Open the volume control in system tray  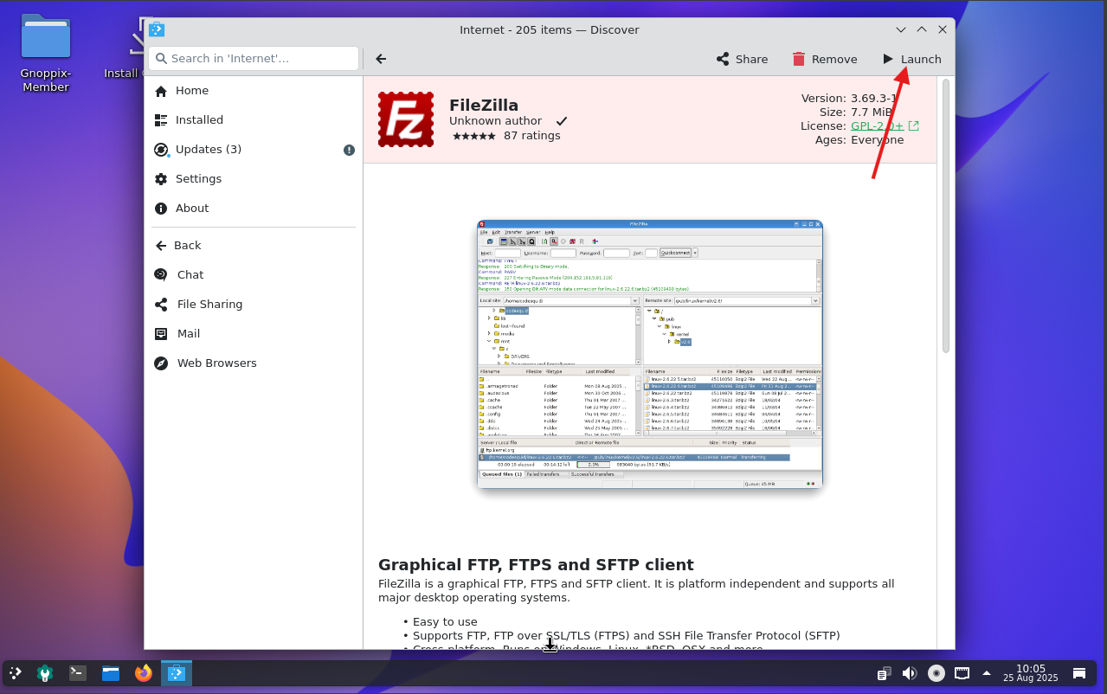coord(909,673)
